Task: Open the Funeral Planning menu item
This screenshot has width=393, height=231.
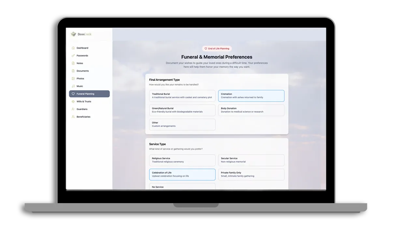Action: [x=89, y=94]
